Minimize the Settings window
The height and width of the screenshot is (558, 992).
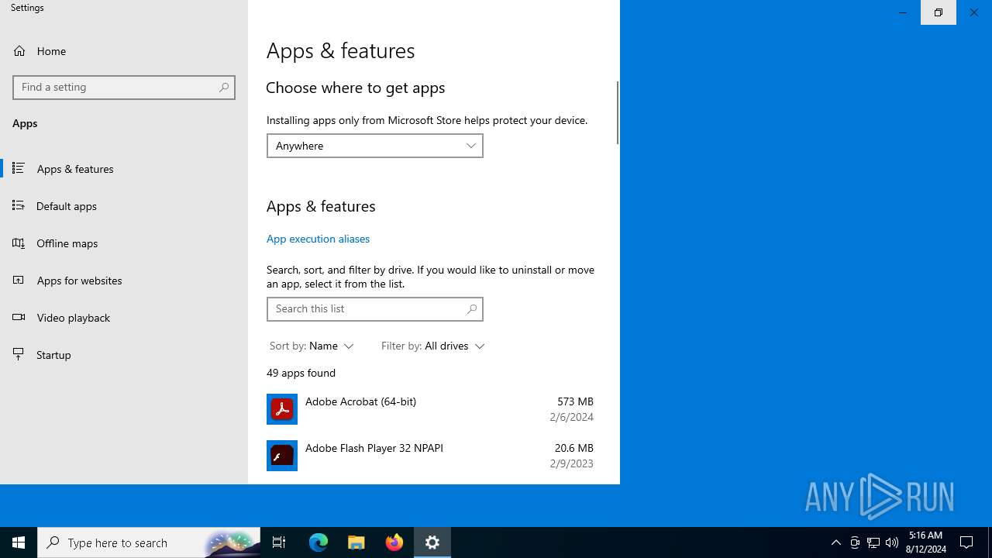pos(903,12)
